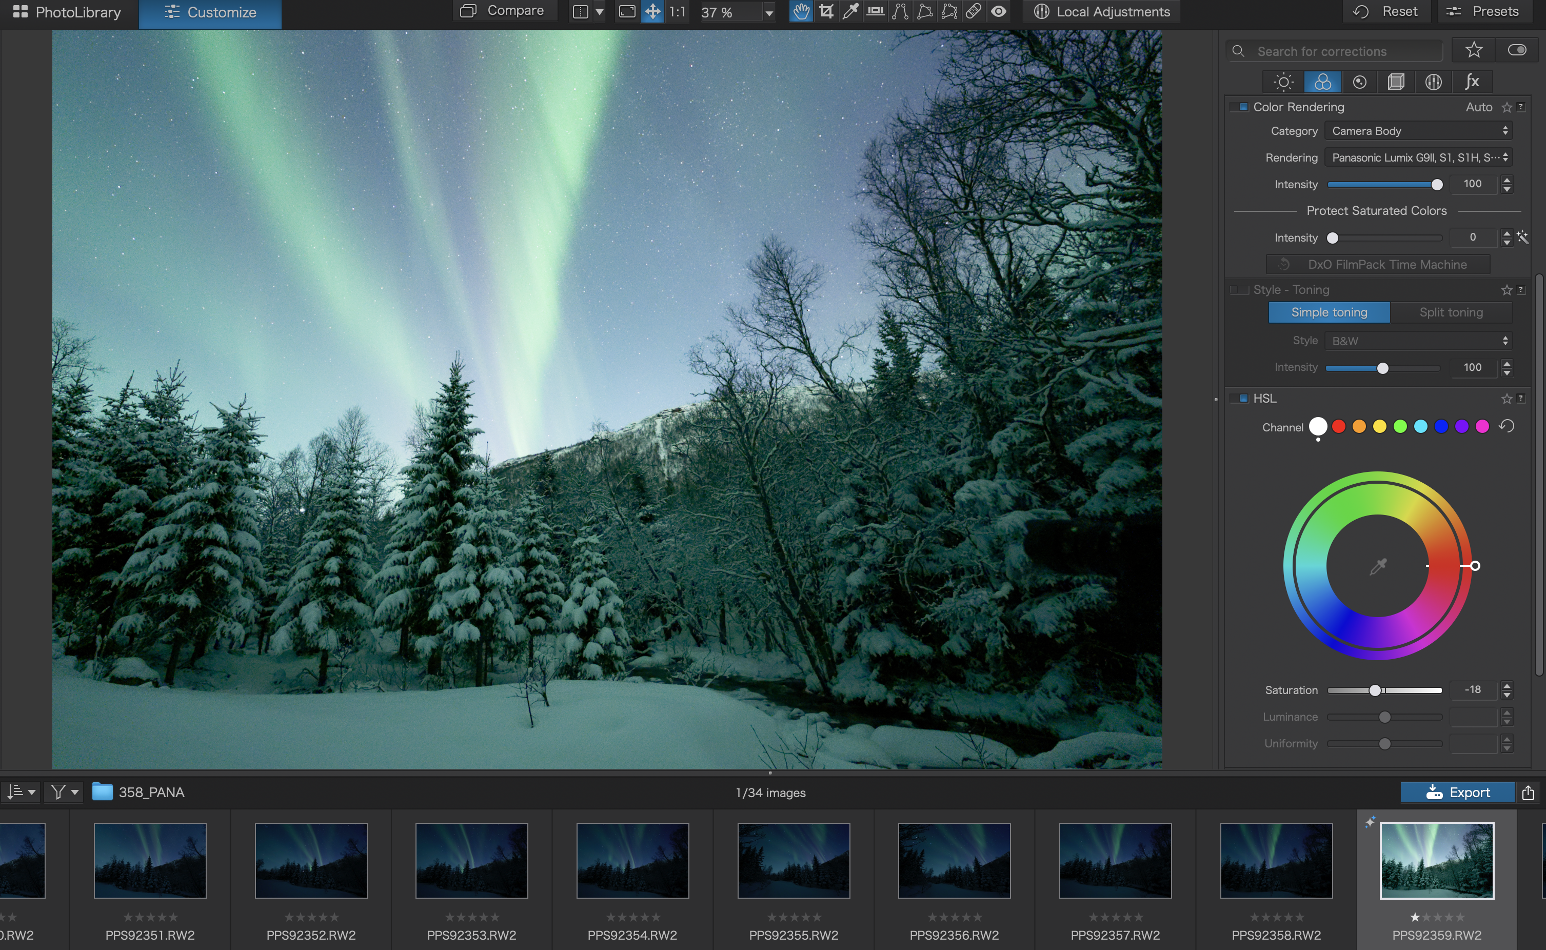The height and width of the screenshot is (950, 1546).
Task: Favorite the Color Rendering palette star
Action: [x=1507, y=107]
